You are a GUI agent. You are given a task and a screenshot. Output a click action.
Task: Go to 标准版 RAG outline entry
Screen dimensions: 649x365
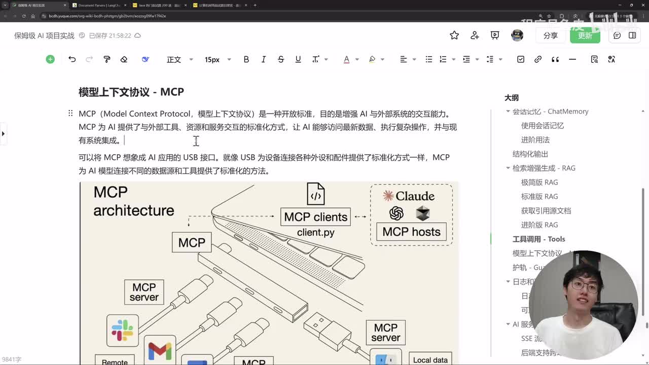coord(539,197)
